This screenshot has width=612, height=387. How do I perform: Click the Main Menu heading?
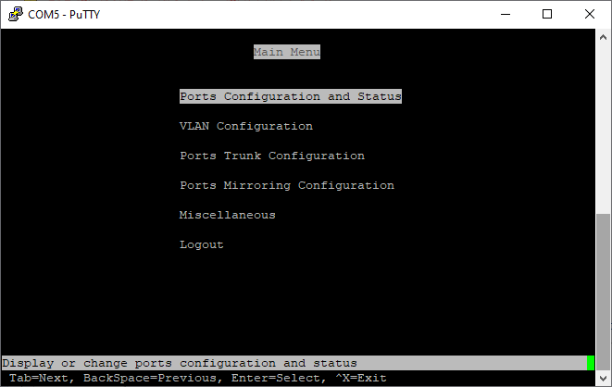pos(286,52)
